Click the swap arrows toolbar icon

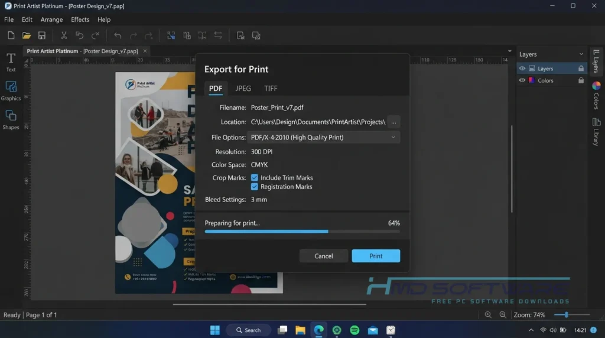[218, 35]
